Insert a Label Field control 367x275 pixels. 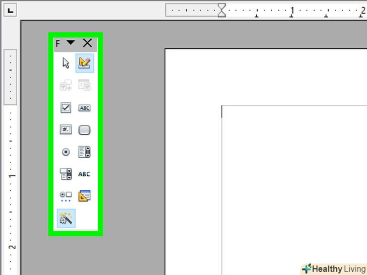[x=84, y=174]
